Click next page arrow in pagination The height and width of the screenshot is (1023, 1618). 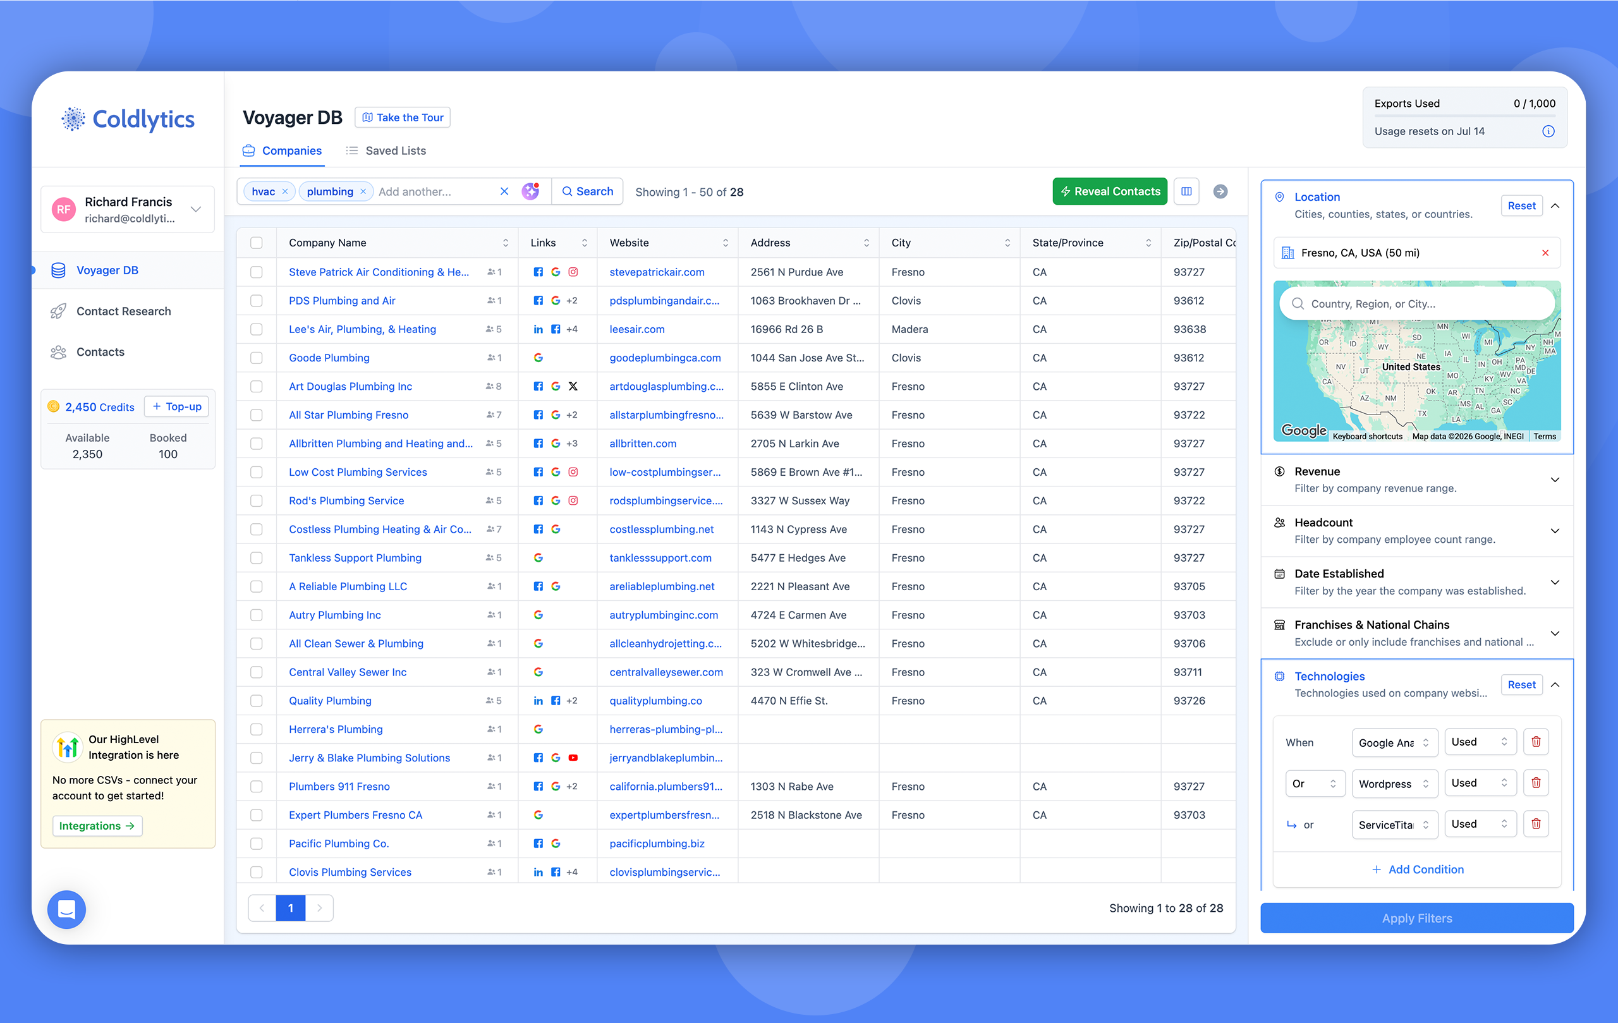click(x=320, y=908)
